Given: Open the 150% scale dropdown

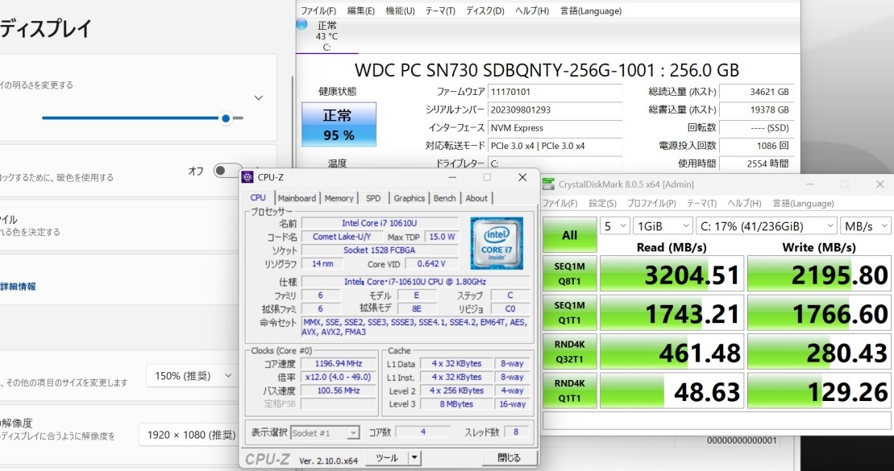Looking at the screenshot, I should click(x=192, y=376).
